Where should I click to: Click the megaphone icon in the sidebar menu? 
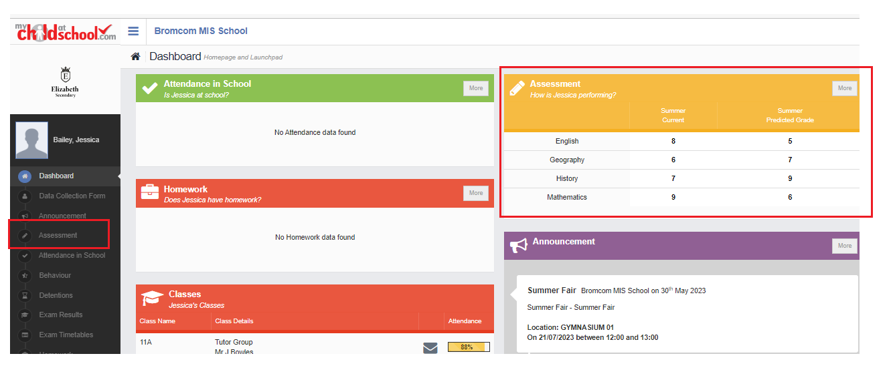[x=25, y=216]
